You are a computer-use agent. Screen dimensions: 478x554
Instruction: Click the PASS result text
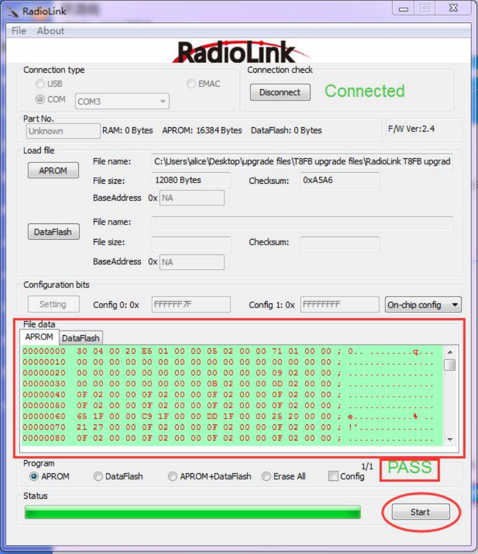click(x=410, y=468)
